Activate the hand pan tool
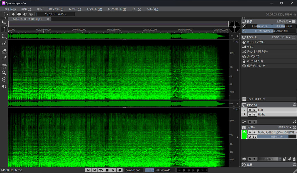Image resolution: width=297 pixels, height=173 pixels. 4,66
